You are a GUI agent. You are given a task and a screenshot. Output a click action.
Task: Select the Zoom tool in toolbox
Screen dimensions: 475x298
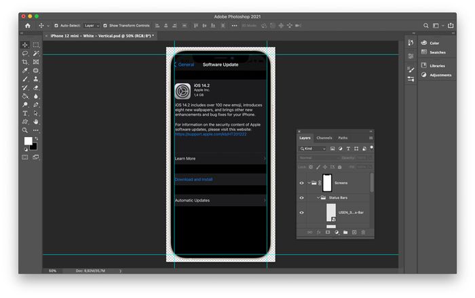pos(25,130)
